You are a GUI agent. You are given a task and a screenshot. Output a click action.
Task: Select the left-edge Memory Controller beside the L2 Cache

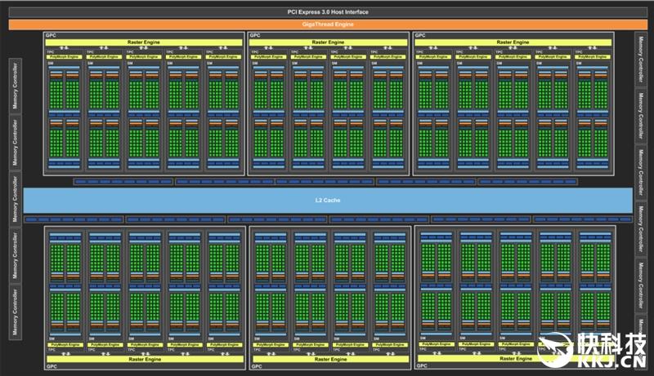[16, 199]
